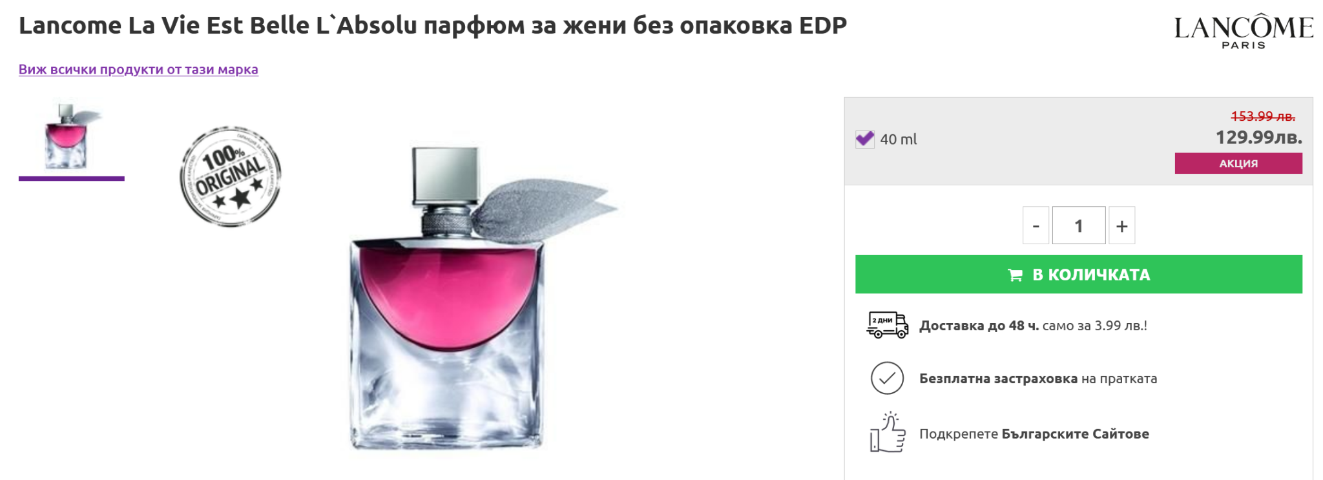
Task: Toggle the 40 ml size checkbox
Action: click(x=864, y=139)
